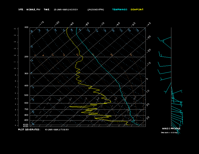Click the -70 temperature axis label

tap(102, 24)
